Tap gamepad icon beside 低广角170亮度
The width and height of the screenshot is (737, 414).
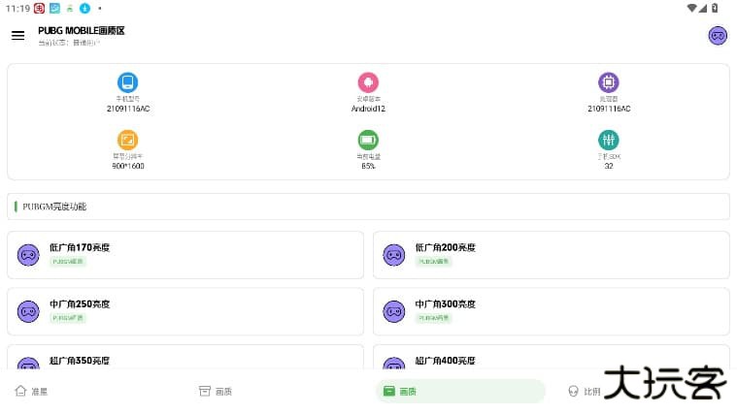[28, 255]
